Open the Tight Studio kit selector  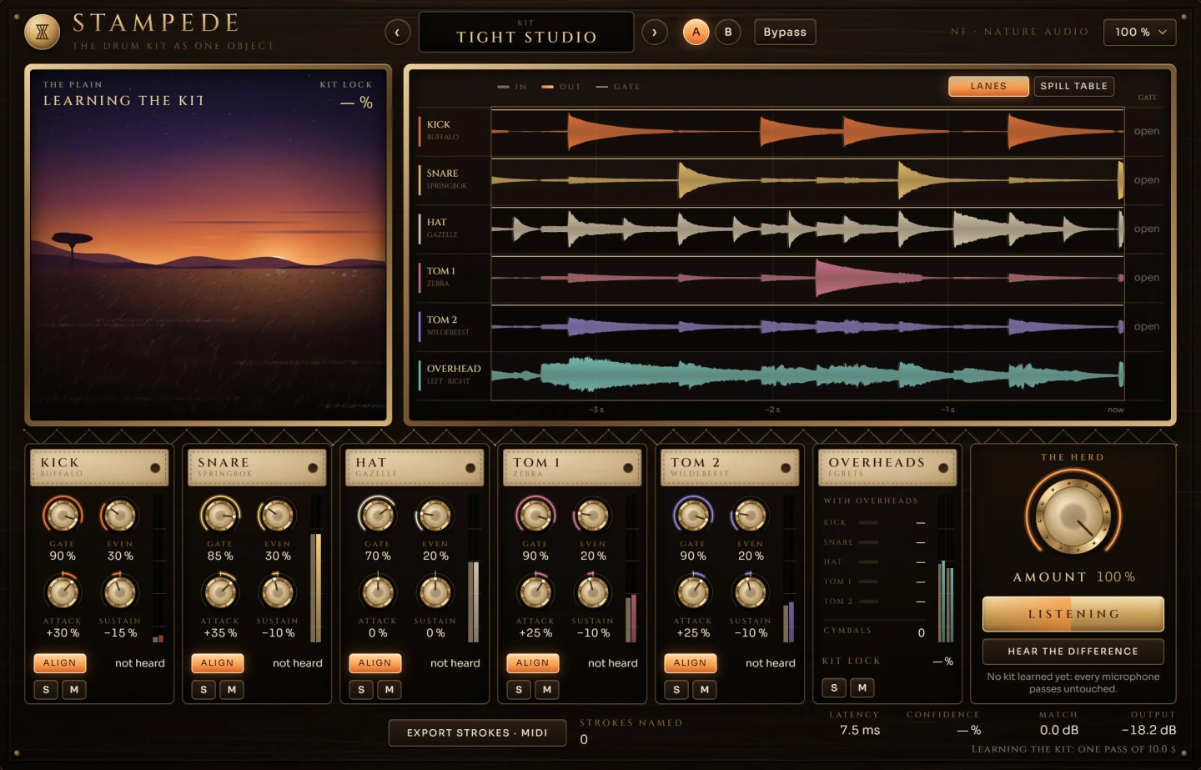pyautogui.click(x=526, y=33)
